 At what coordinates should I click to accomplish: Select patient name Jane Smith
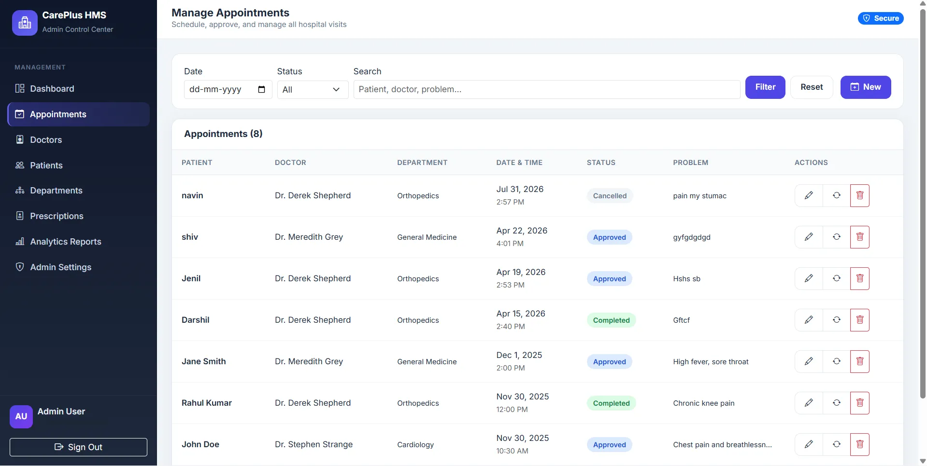tap(204, 361)
